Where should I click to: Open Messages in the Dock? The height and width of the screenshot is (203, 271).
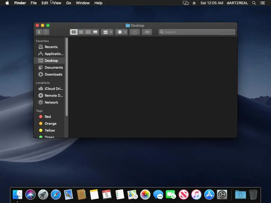click(158, 195)
